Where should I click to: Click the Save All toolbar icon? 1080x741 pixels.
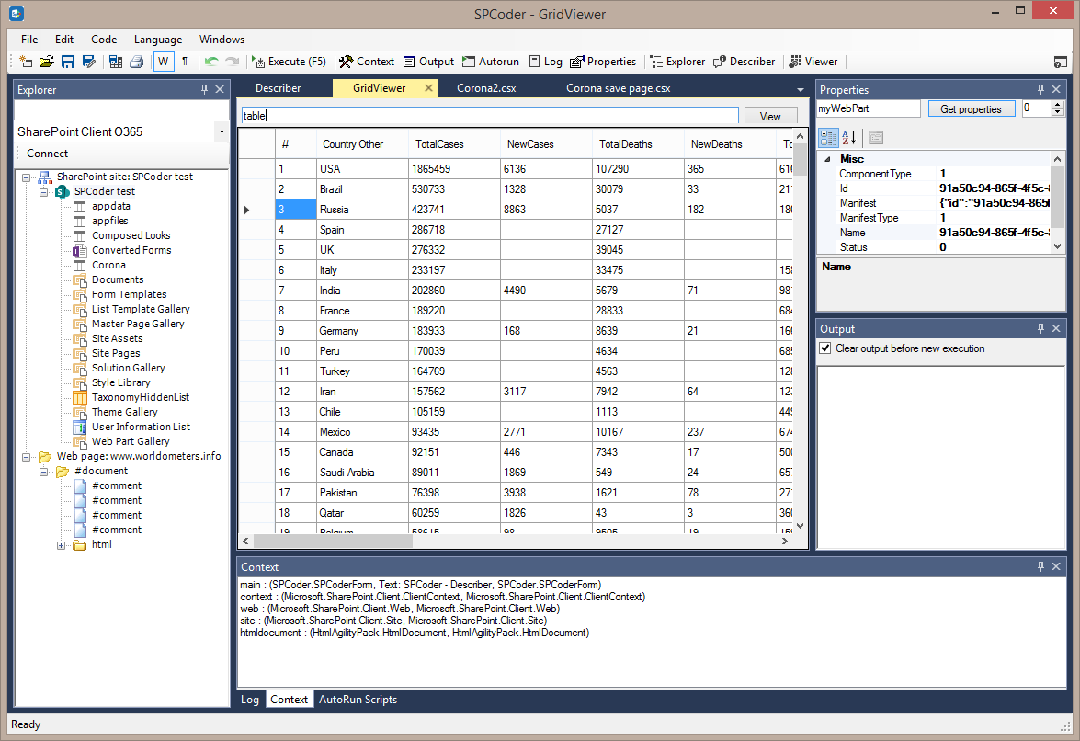point(89,62)
